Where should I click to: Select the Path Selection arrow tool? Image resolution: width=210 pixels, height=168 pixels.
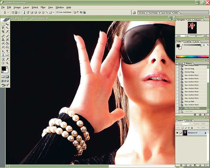[3, 51]
